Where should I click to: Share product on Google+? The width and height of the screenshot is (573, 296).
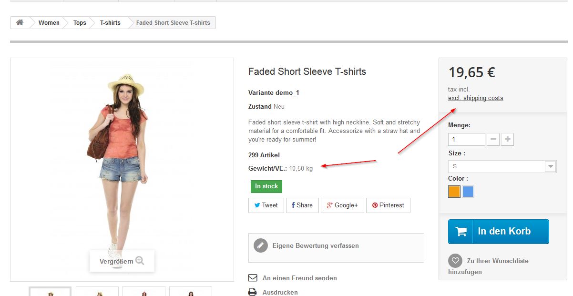click(342, 205)
